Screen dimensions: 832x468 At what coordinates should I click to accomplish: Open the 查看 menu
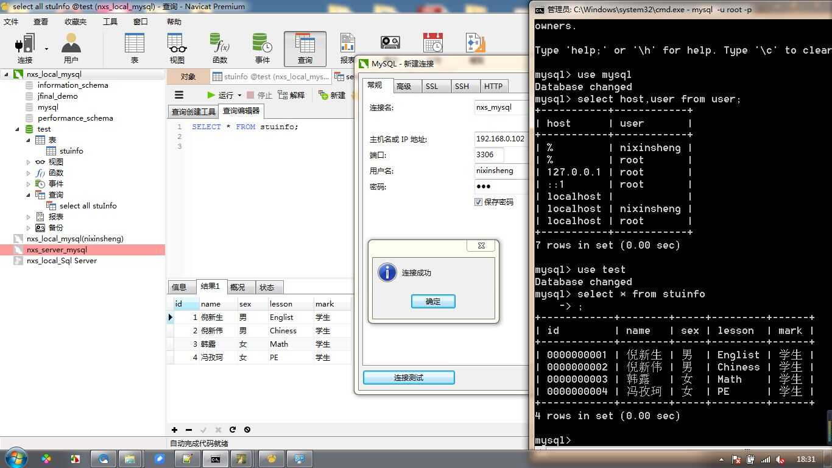tap(41, 21)
